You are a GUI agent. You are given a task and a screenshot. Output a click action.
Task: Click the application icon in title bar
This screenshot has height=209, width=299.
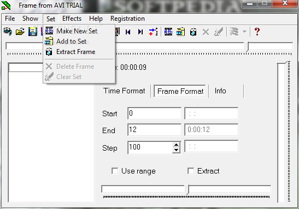(6, 5)
